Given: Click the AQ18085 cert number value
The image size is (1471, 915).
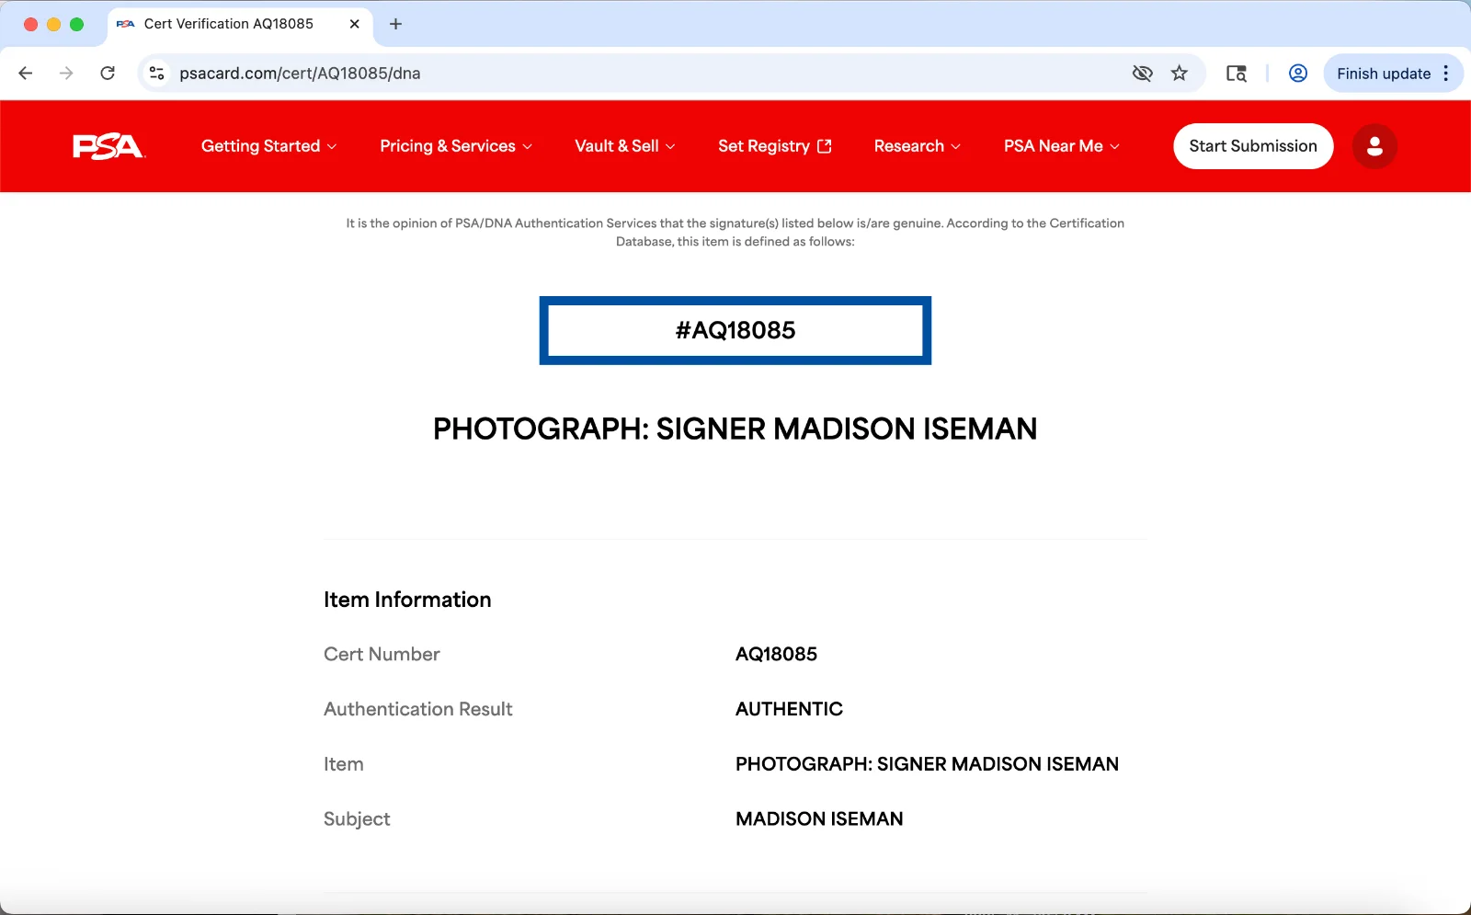Looking at the screenshot, I should pyautogui.click(x=776, y=654).
